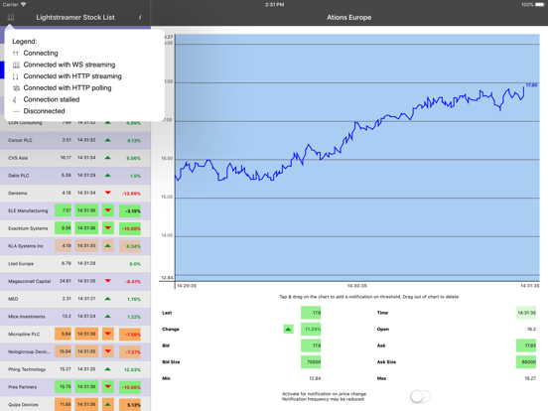548x411 pixels.
Task: Tap the Disconnected legend icon
Action: (16, 111)
